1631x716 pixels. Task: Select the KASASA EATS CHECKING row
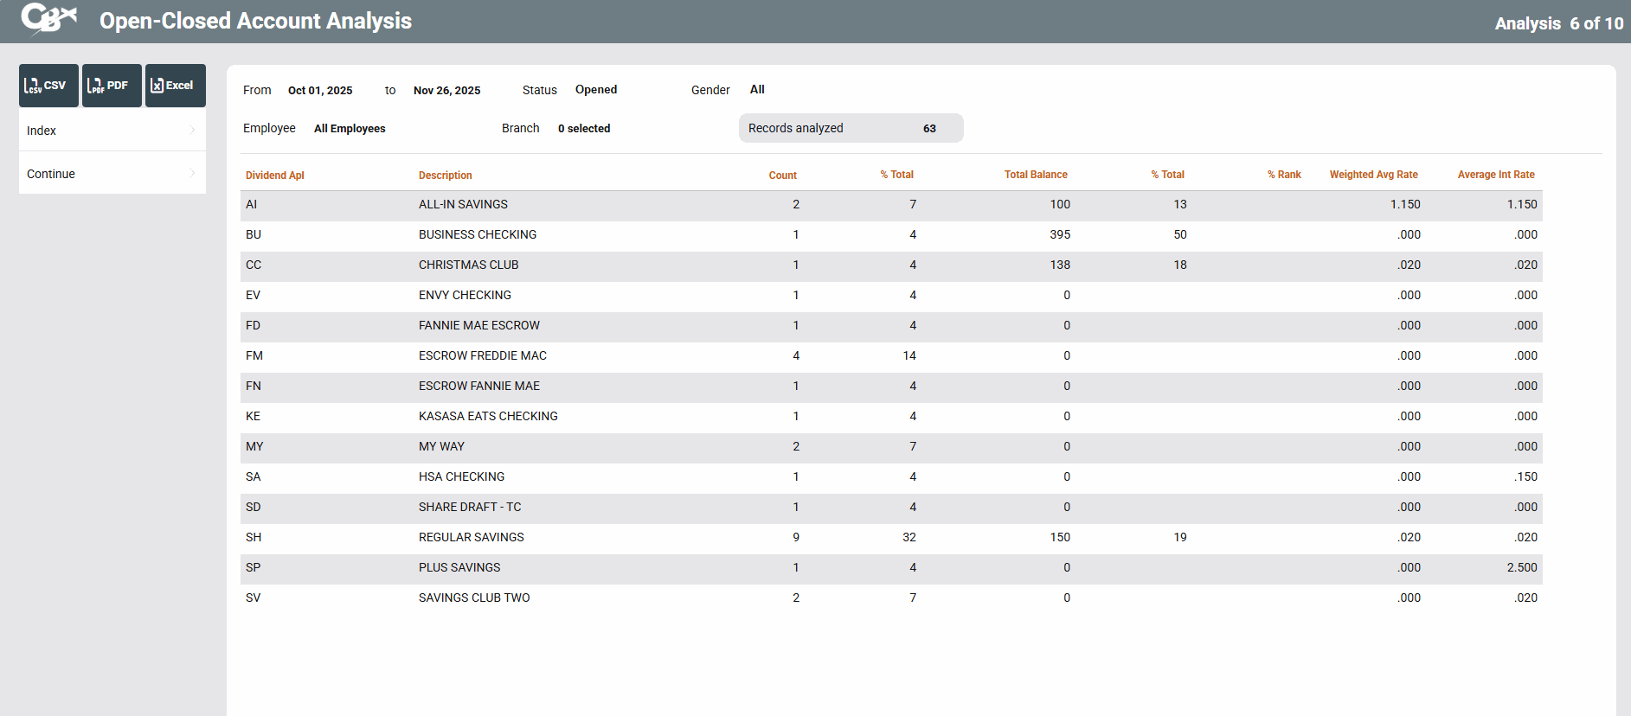[x=488, y=416]
